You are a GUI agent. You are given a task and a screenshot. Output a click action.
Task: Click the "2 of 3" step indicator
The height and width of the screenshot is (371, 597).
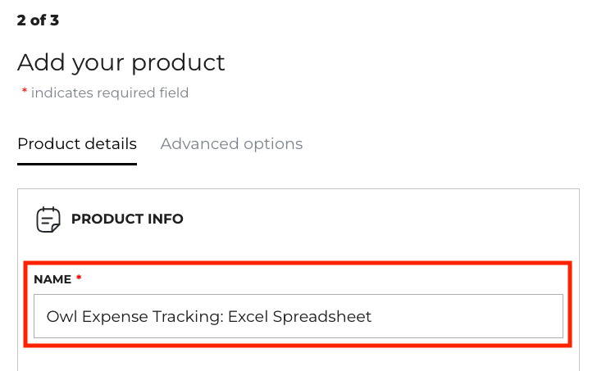click(38, 20)
